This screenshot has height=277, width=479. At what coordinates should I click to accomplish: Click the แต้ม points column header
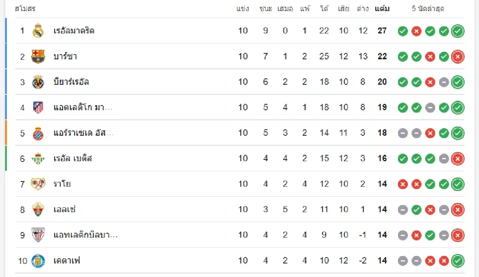point(382,8)
